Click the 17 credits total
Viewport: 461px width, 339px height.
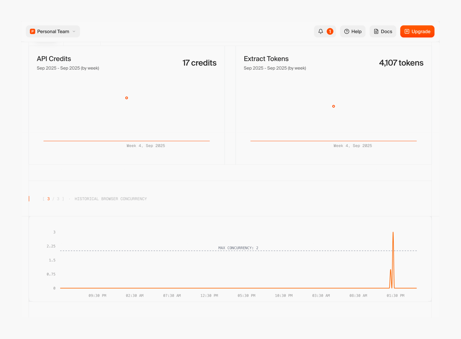pyautogui.click(x=199, y=63)
